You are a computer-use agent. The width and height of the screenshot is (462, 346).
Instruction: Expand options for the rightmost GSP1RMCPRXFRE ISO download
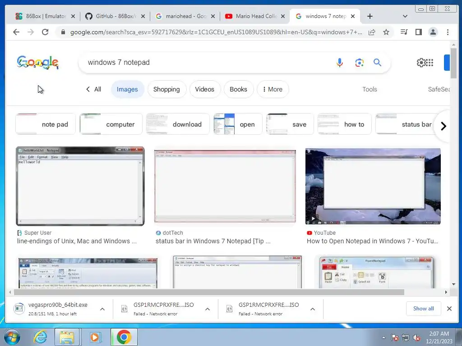(313, 309)
